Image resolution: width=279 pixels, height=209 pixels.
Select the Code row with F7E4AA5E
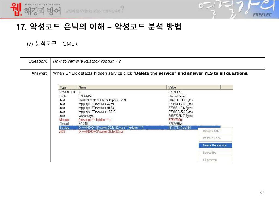pos(140,96)
